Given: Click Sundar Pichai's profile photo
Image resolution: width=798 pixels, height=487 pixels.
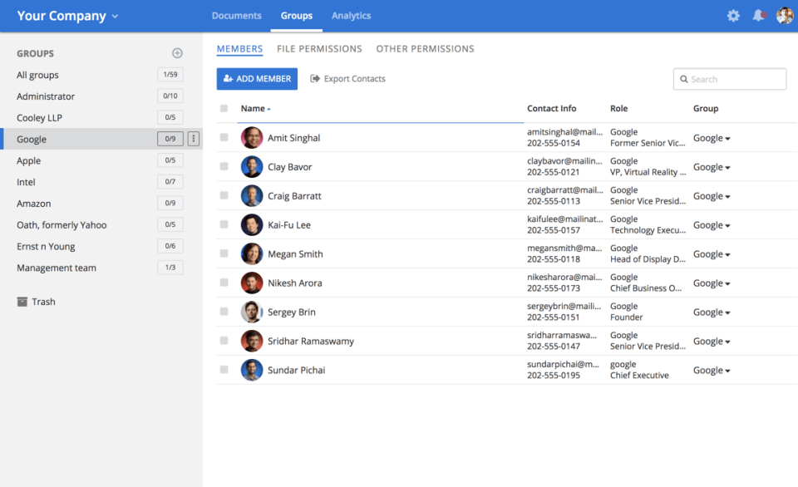Looking at the screenshot, I should click(252, 371).
